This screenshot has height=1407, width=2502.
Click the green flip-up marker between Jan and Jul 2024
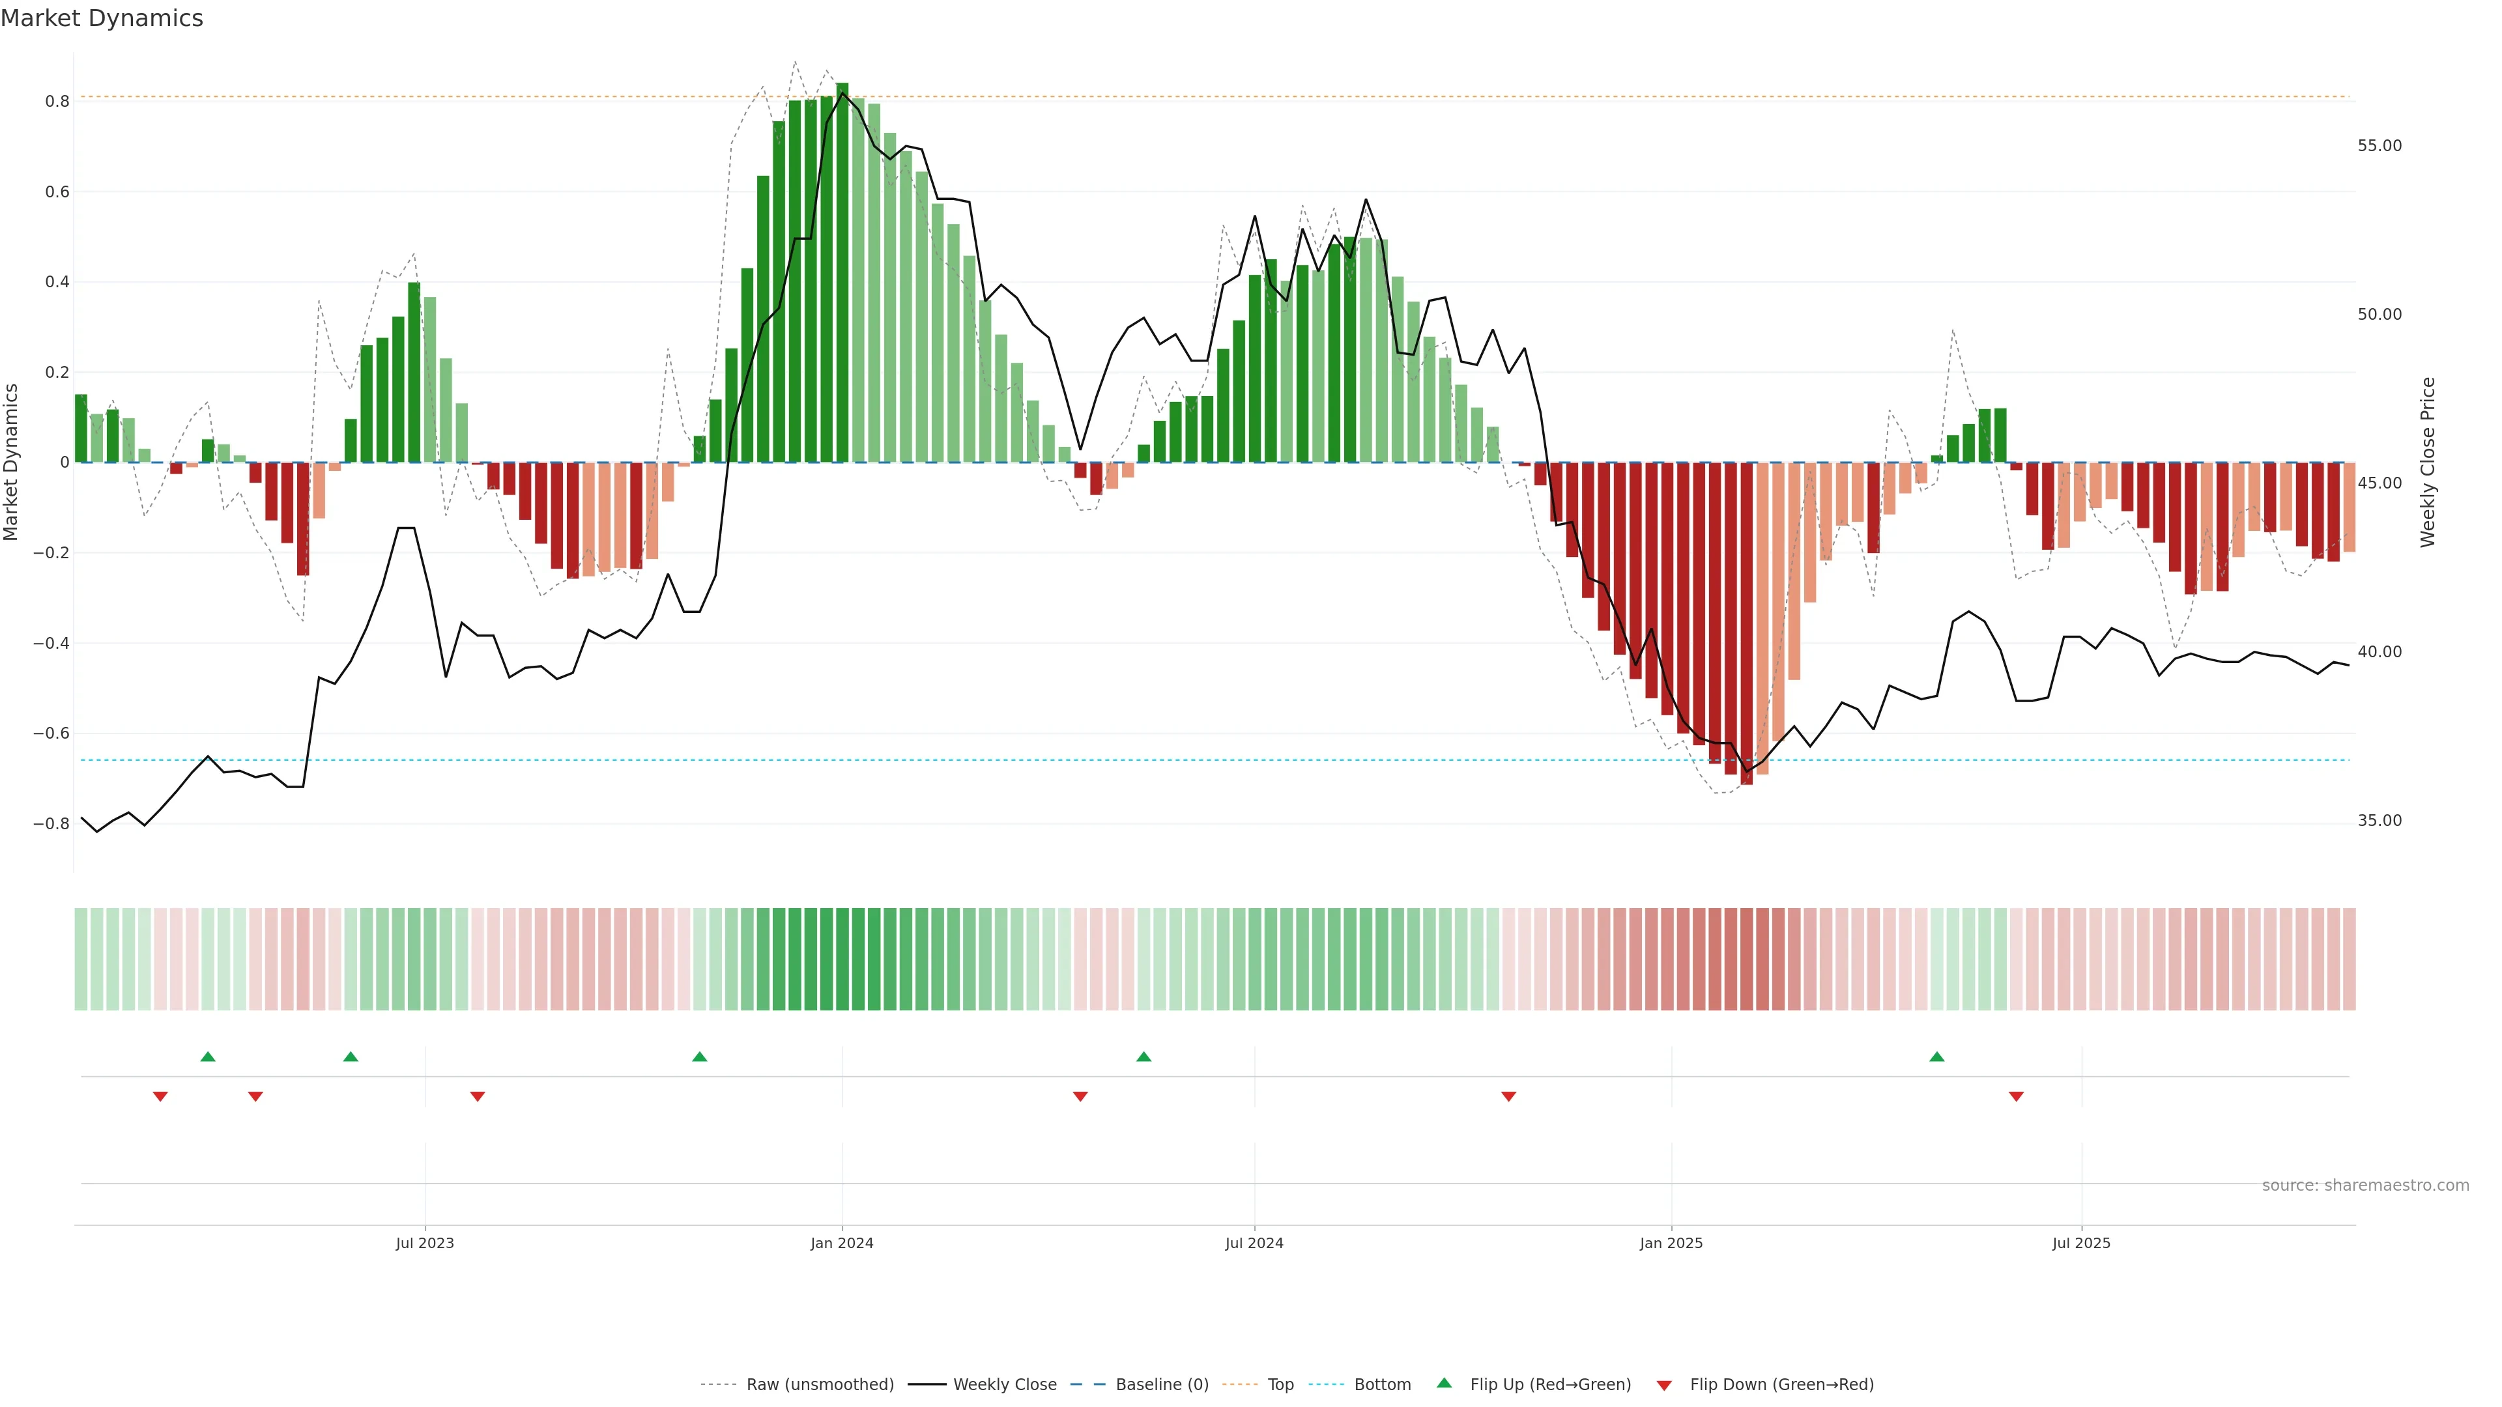pyautogui.click(x=1143, y=1057)
